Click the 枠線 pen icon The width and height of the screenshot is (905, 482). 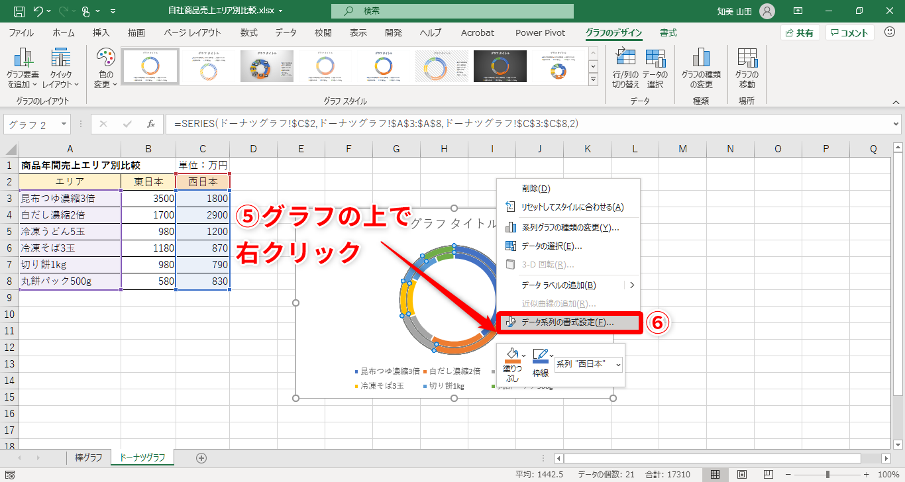541,356
